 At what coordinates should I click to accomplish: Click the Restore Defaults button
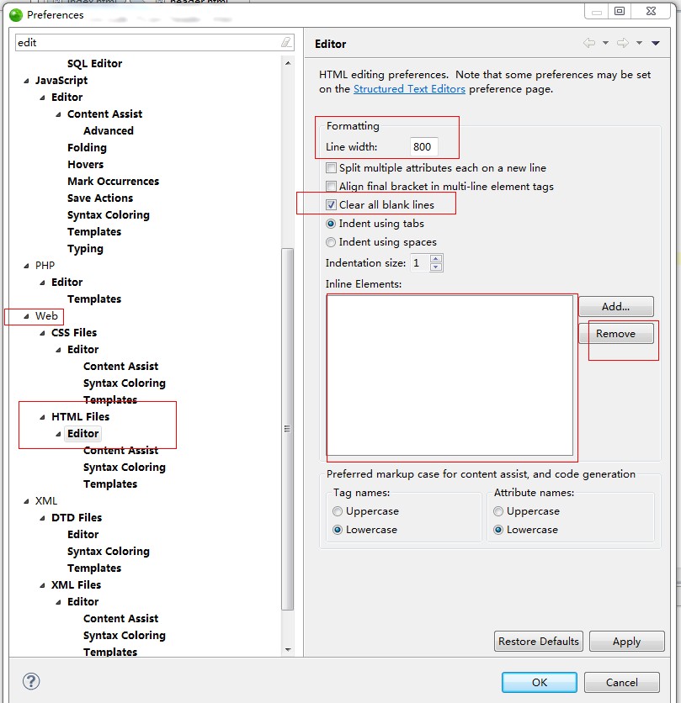[539, 641]
